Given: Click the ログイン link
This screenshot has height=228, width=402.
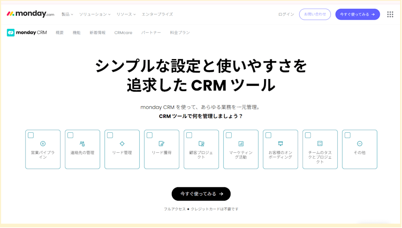Looking at the screenshot, I should 285,14.
